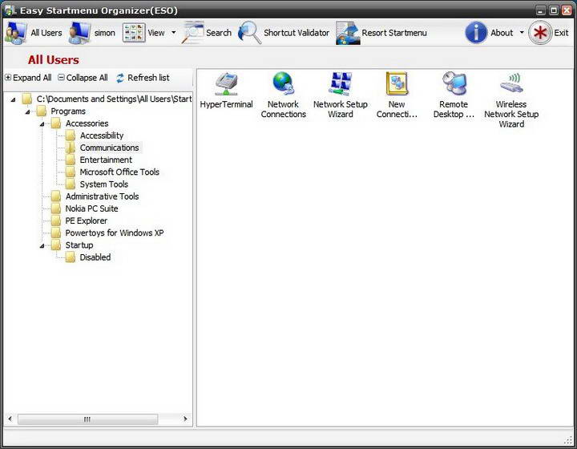Click the HyperTerminal label text
The width and height of the screenshot is (577, 449).
(226, 104)
